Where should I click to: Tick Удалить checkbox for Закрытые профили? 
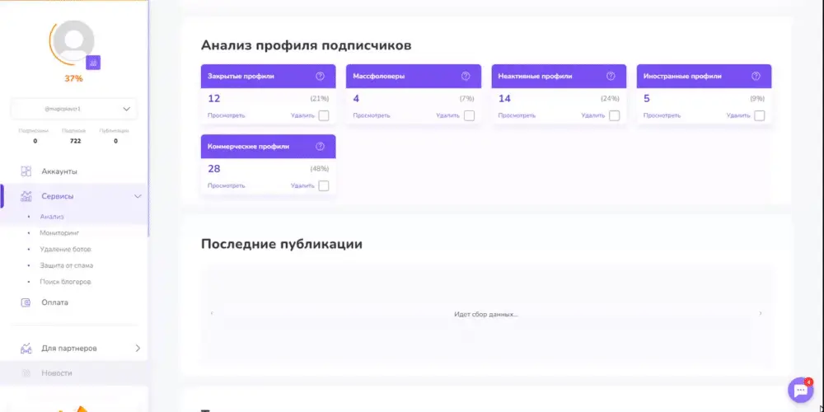point(324,115)
